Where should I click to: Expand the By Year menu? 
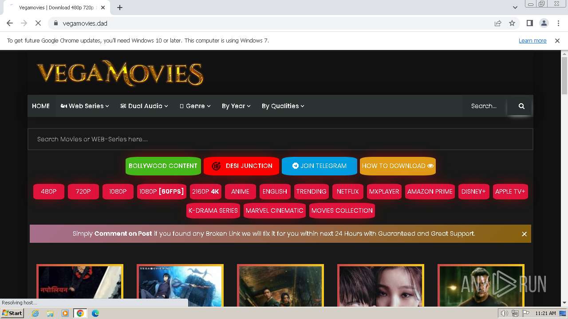[x=236, y=106]
